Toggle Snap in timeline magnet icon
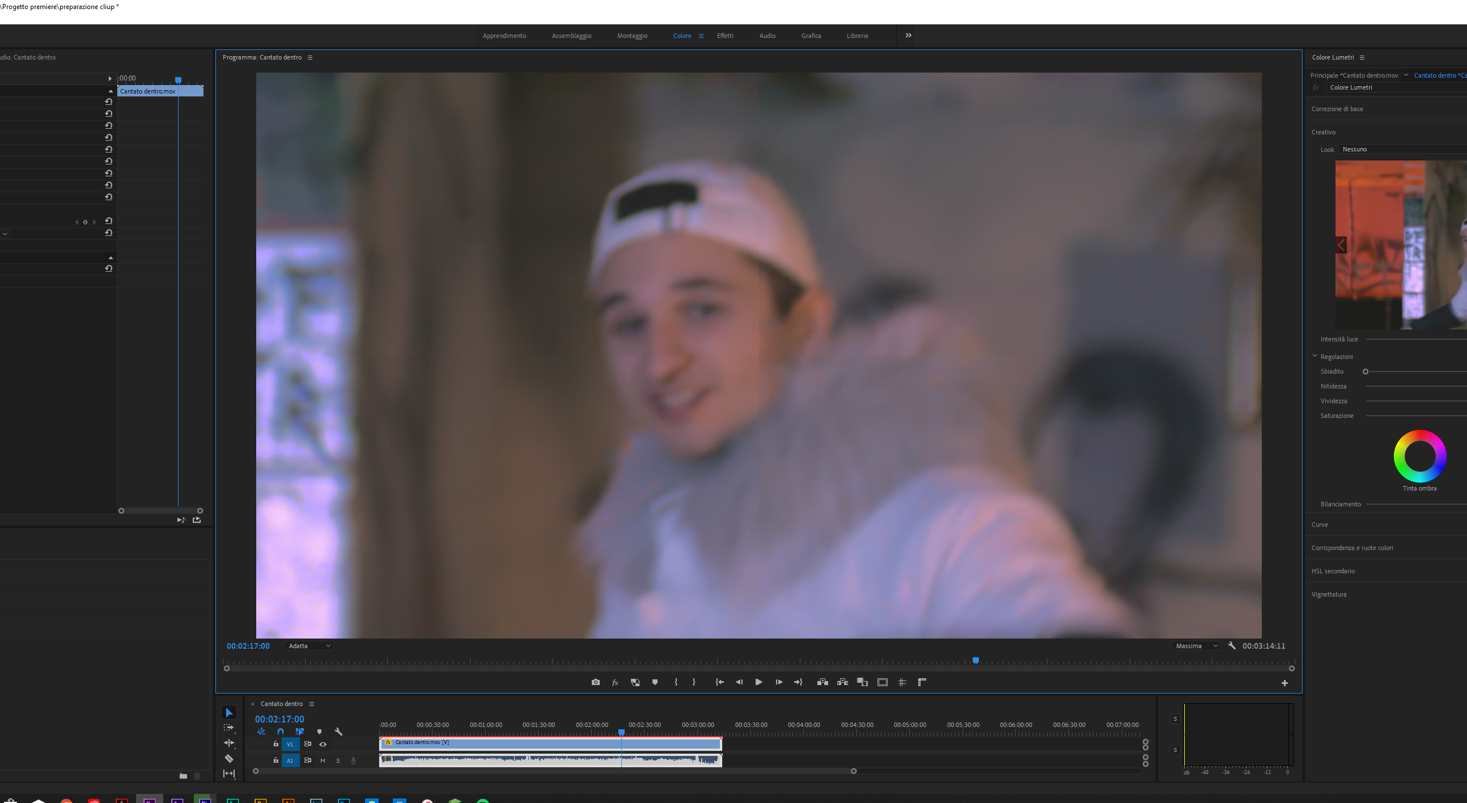This screenshot has width=1467, height=803. tap(280, 732)
